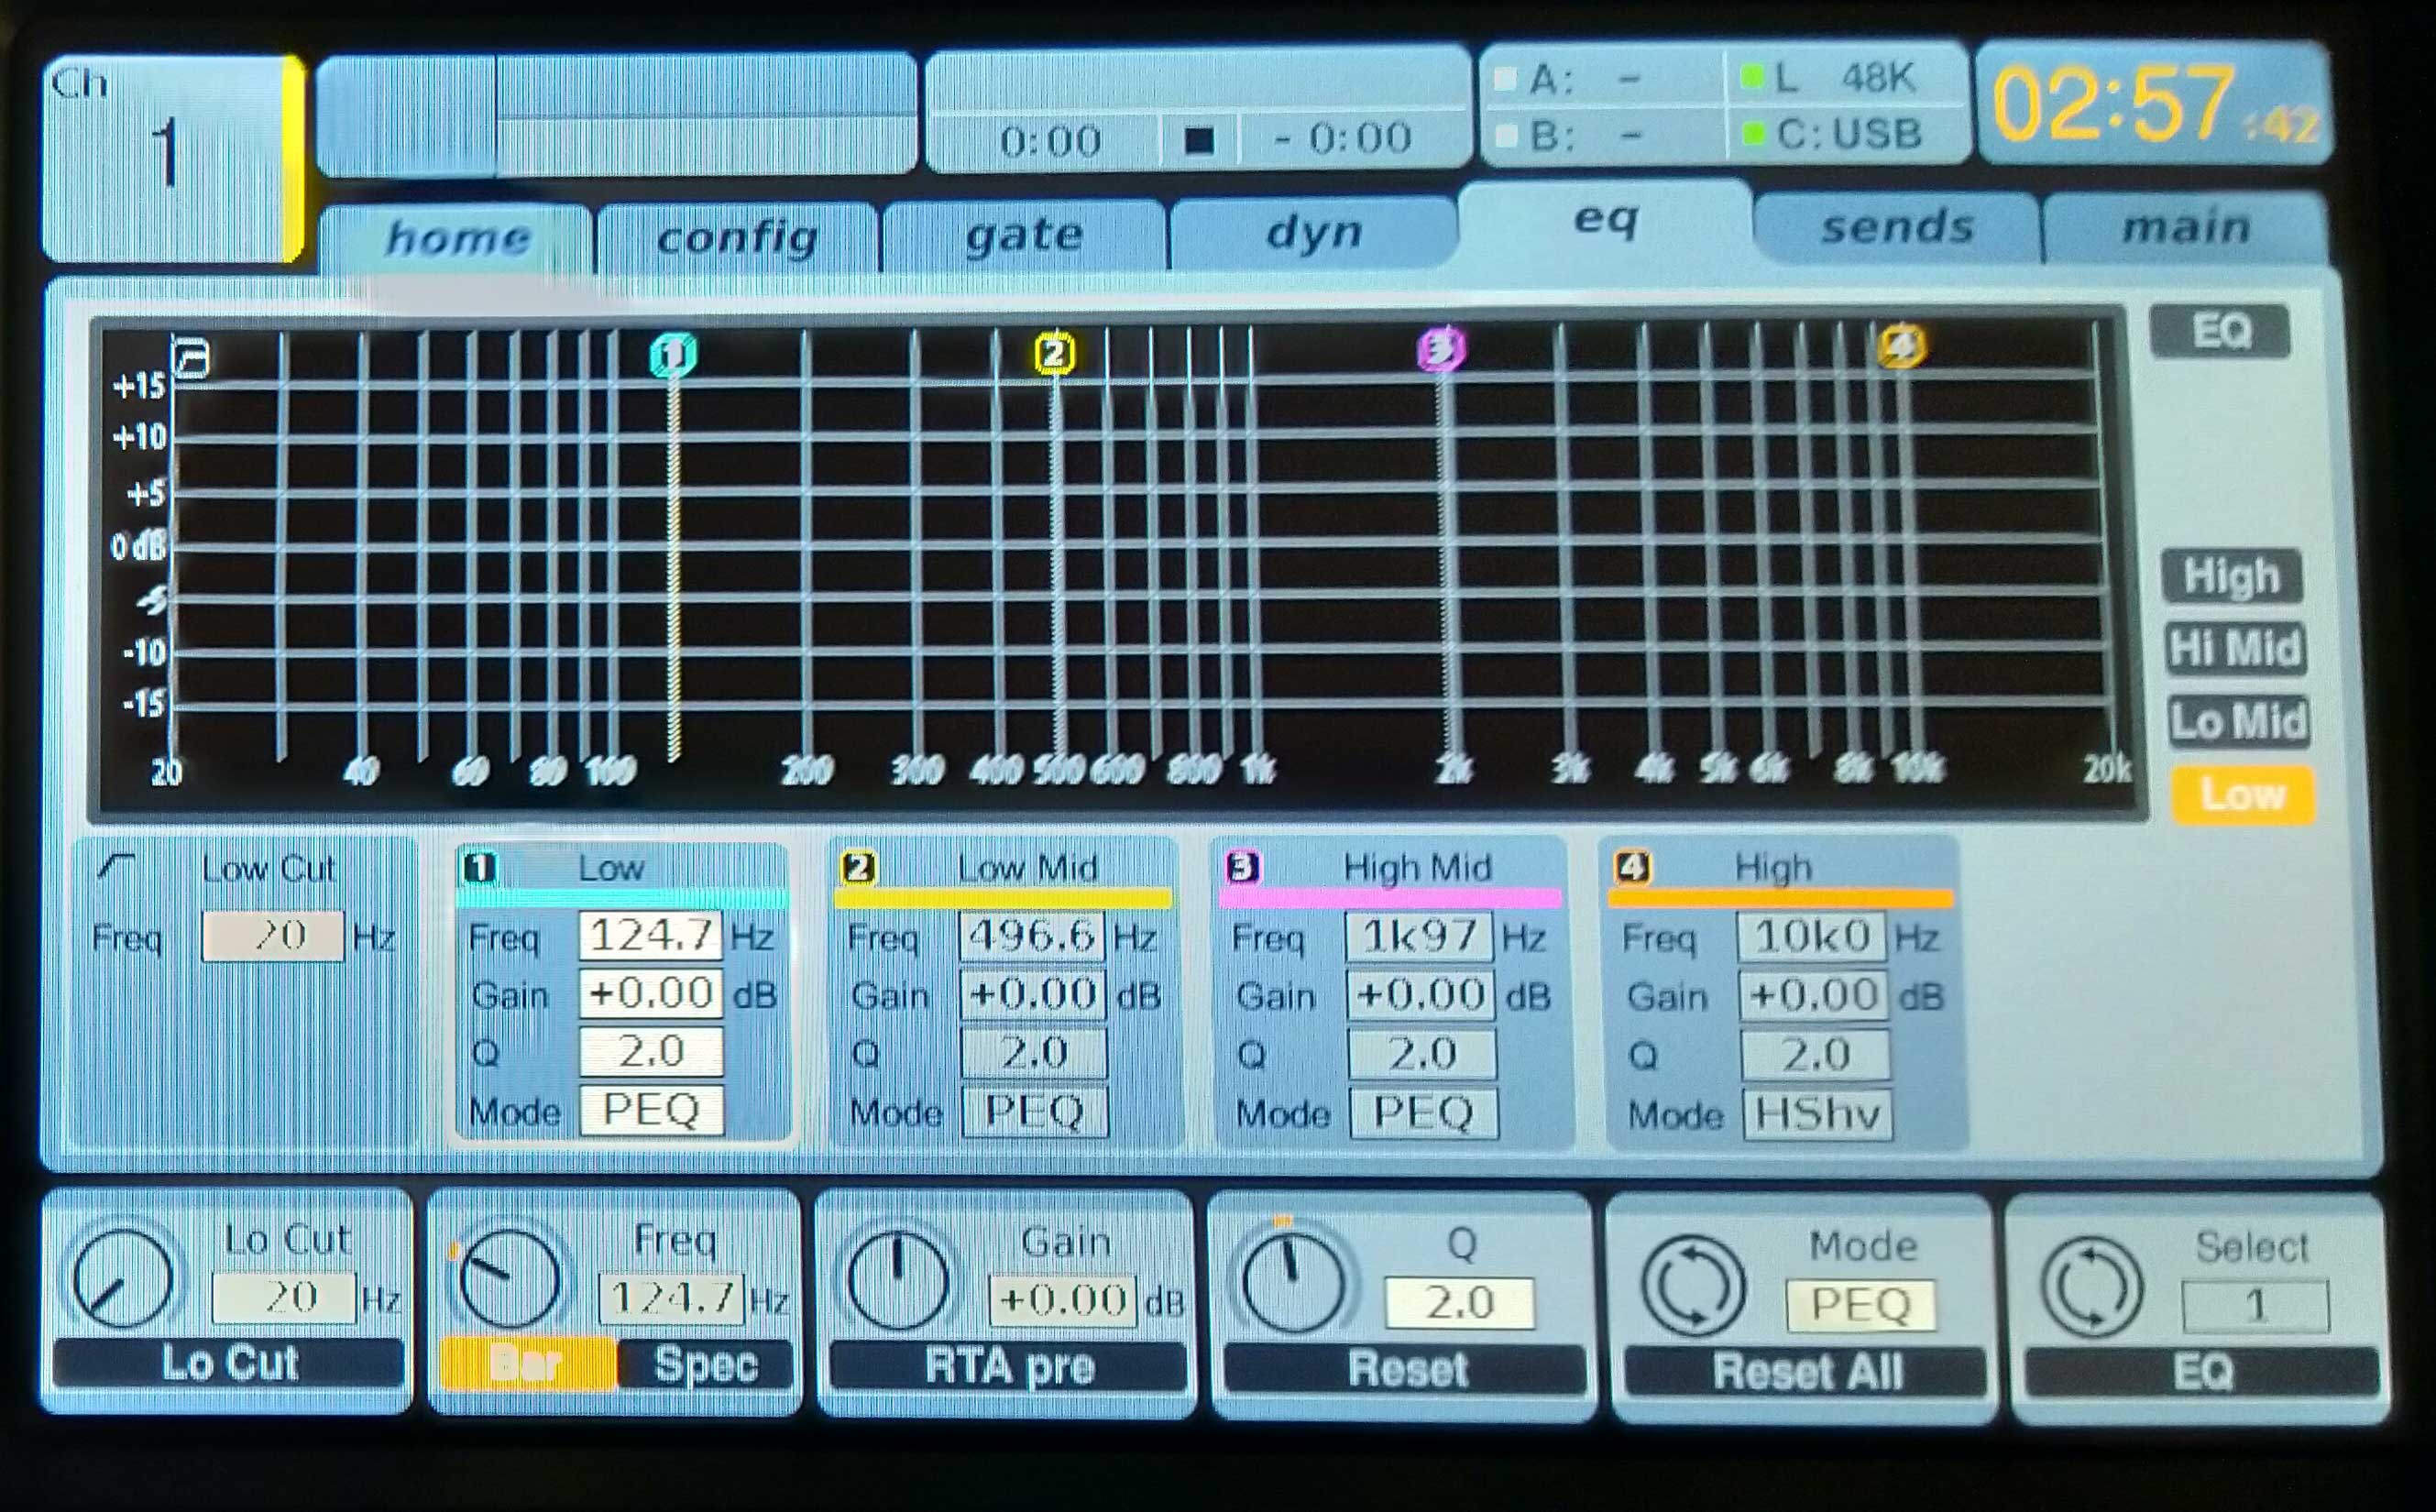The image size is (2436, 1512).
Task: Toggle the EQ on/off button
Action: [x=2219, y=331]
